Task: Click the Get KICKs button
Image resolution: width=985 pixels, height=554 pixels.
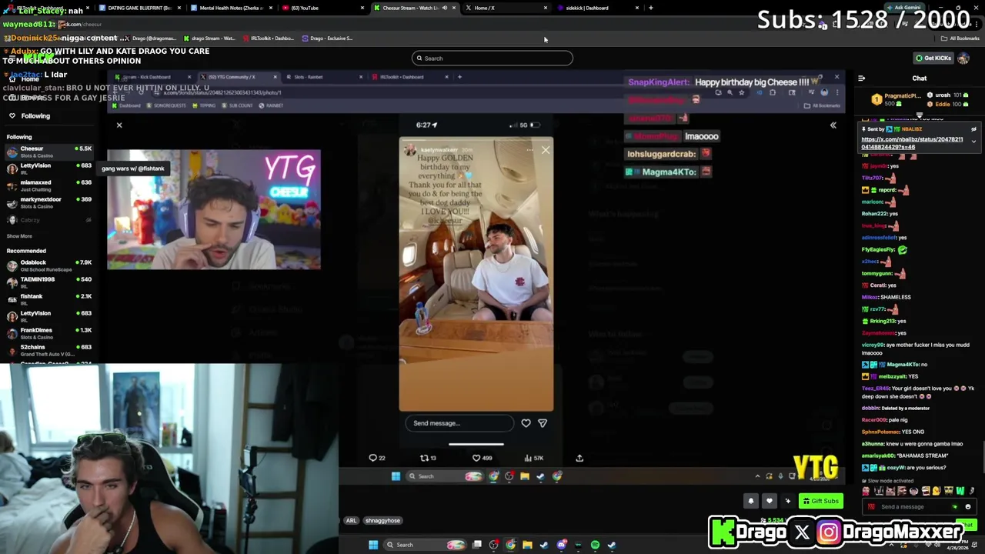Action: coord(933,58)
